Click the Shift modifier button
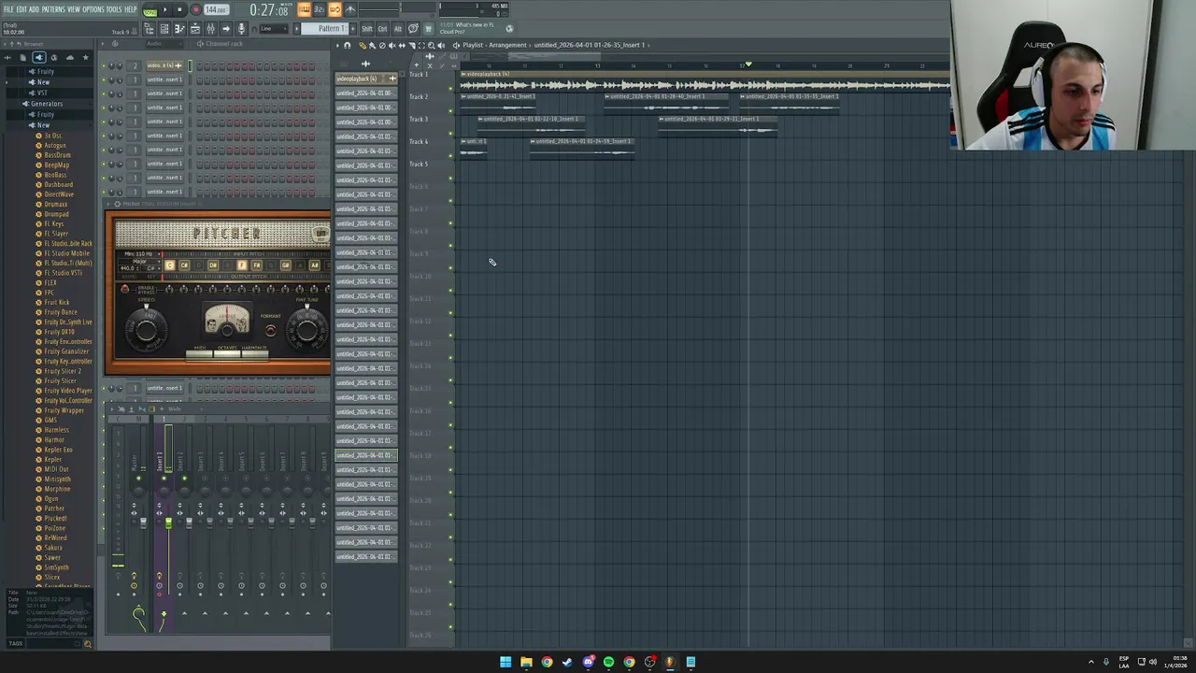Viewport: 1196px width, 673px height. pyautogui.click(x=367, y=29)
